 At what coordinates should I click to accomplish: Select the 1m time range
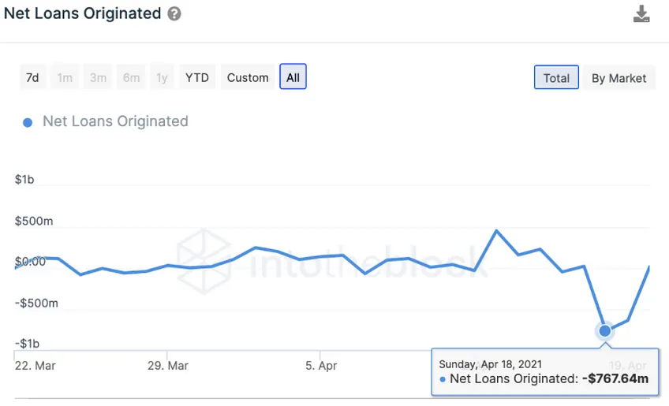pyautogui.click(x=65, y=77)
